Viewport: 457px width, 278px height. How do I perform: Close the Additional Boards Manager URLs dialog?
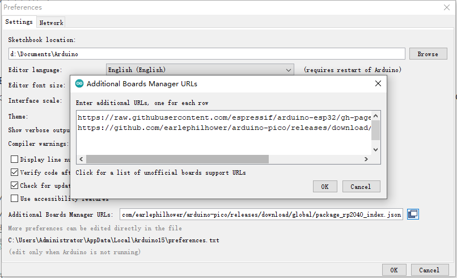pyautogui.click(x=378, y=83)
